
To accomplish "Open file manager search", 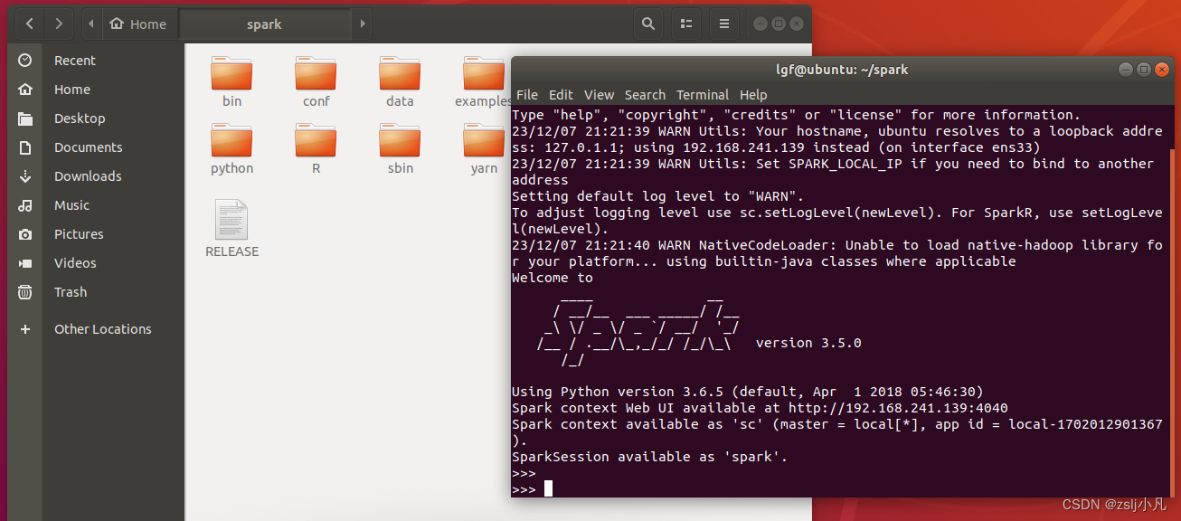I will click(648, 24).
